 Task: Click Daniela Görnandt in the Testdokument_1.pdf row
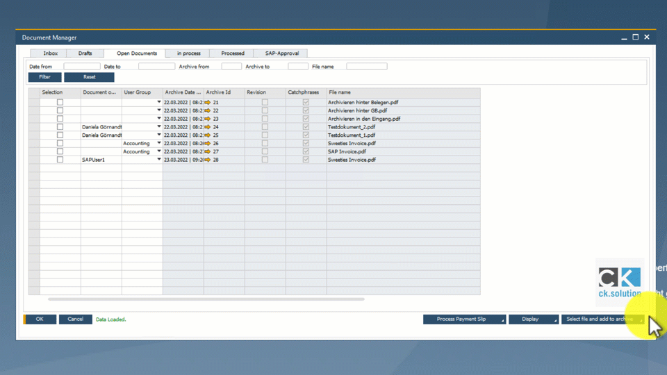(101, 135)
